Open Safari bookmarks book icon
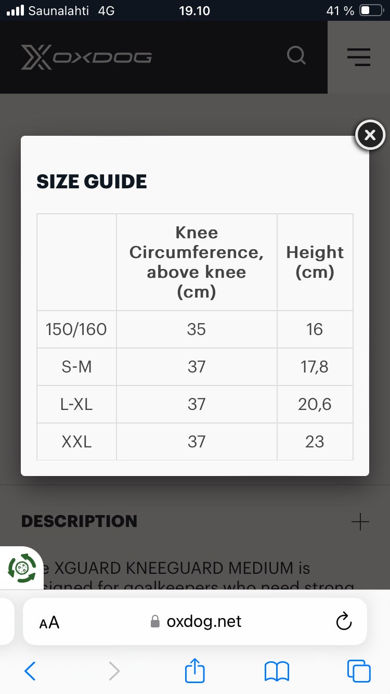 coord(277,671)
